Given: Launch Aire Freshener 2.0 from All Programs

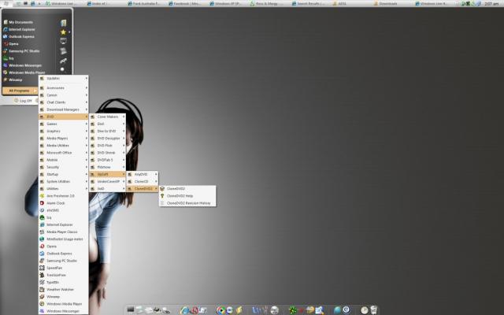Looking at the screenshot, I should click(63, 196).
